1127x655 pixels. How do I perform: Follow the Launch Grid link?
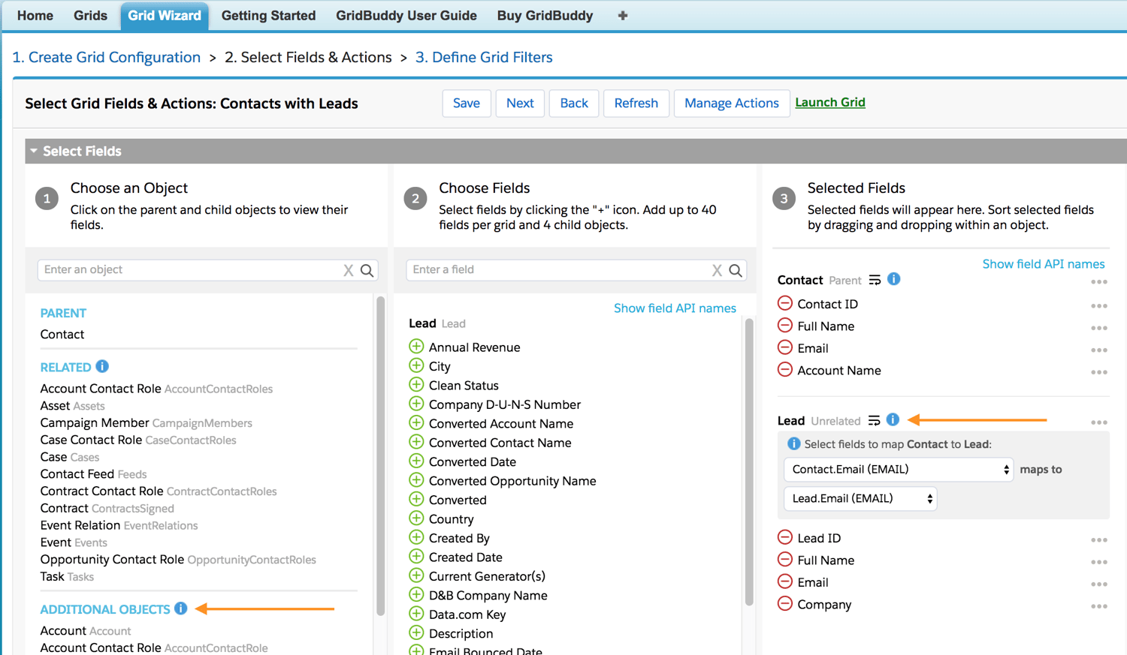click(x=830, y=103)
